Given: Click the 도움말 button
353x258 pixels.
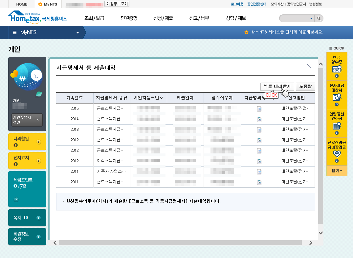Looking at the screenshot, I should (x=305, y=87).
